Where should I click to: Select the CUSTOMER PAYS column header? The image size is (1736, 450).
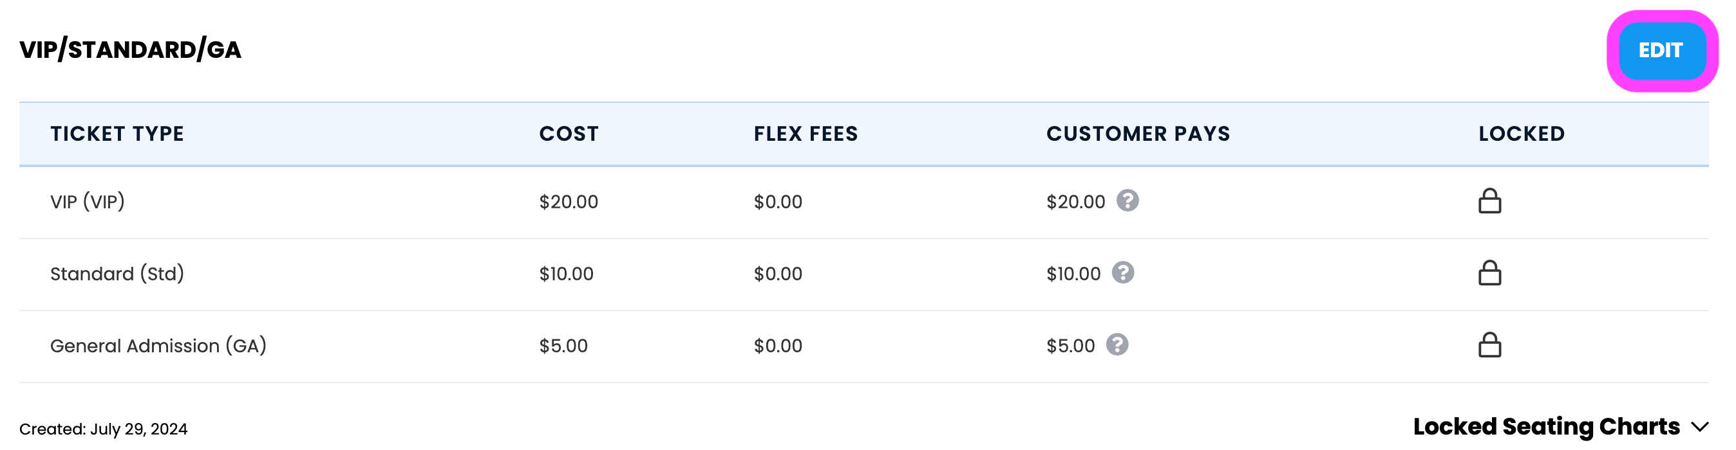1138,134
